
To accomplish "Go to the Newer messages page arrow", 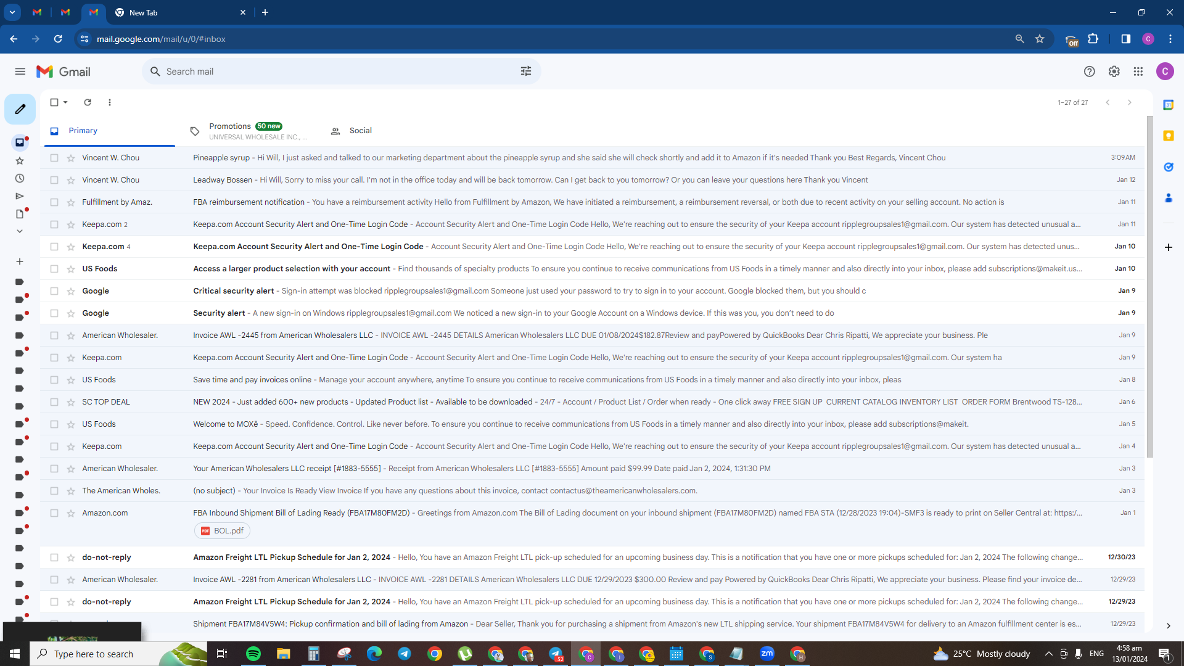I will (1108, 102).
